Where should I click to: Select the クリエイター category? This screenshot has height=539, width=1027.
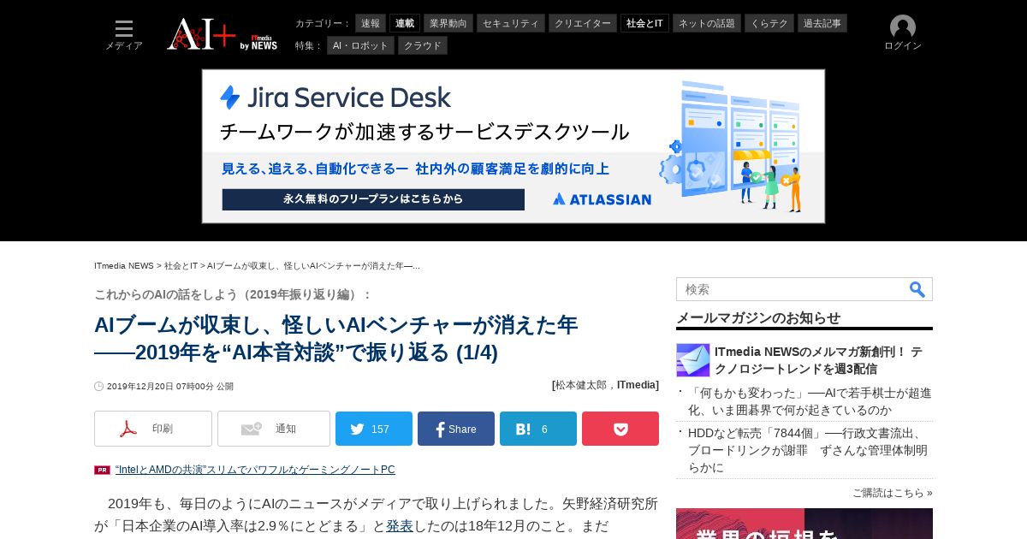click(583, 23)
